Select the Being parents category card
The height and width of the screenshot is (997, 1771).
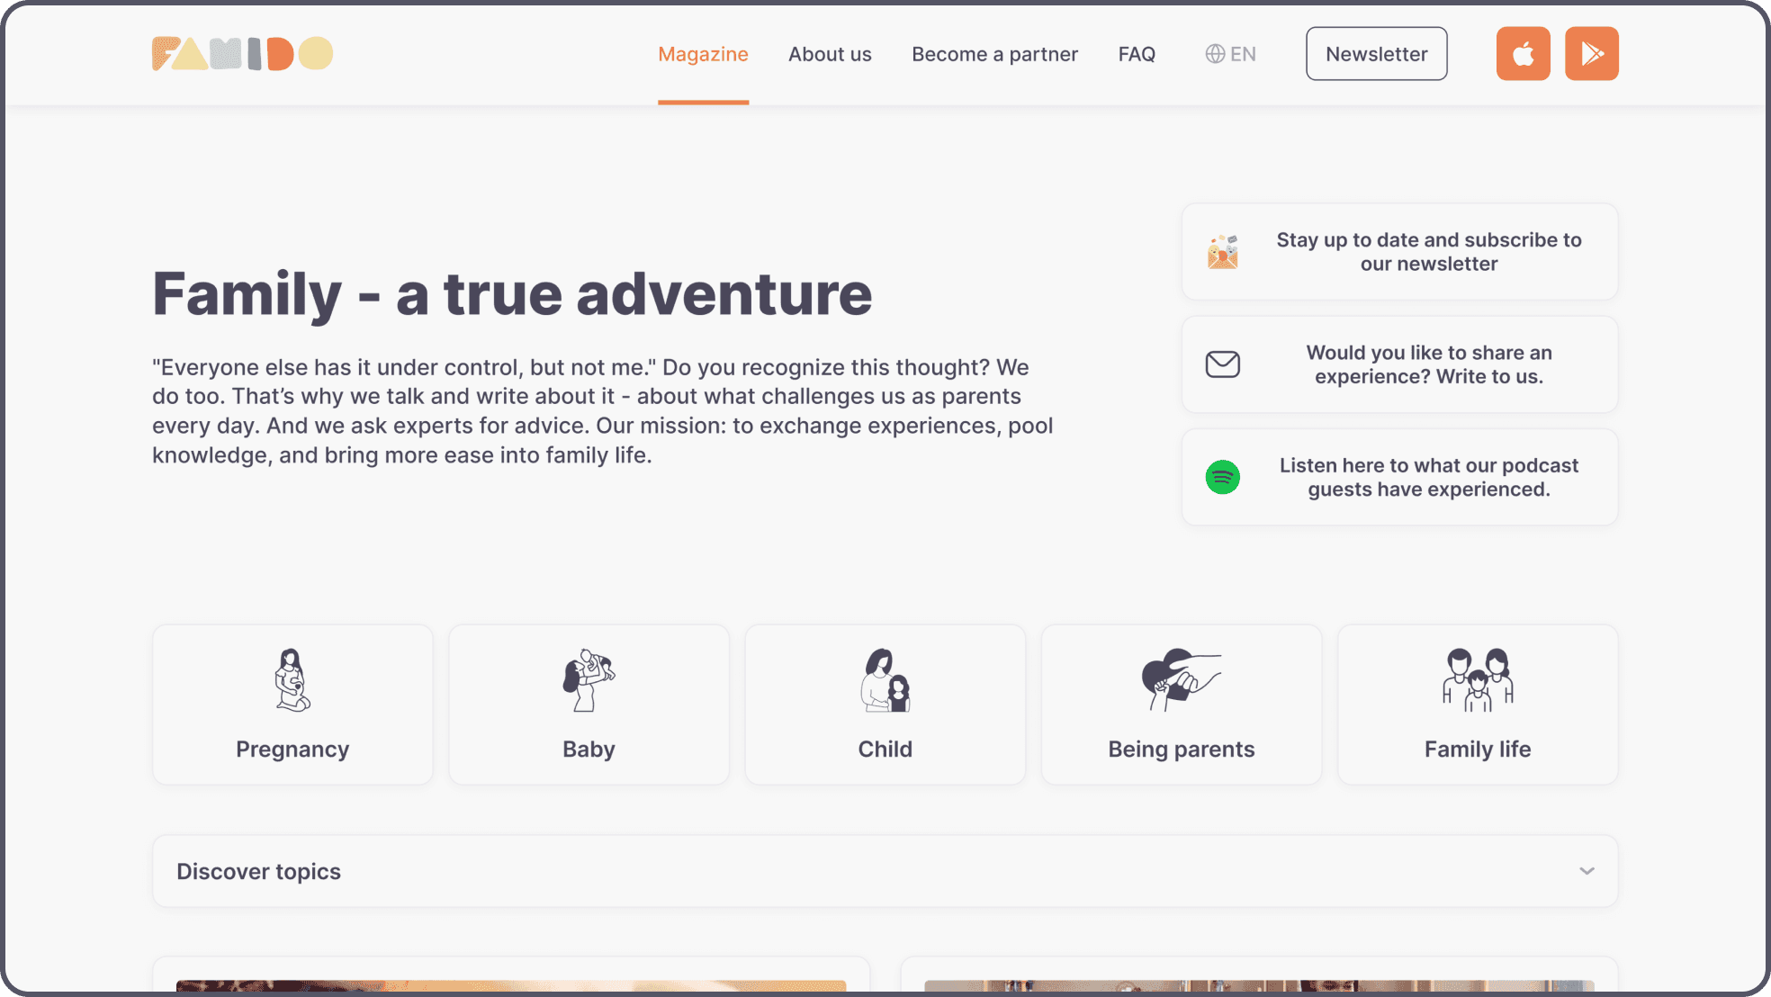pyautogui.click(x=1181, y=705)
